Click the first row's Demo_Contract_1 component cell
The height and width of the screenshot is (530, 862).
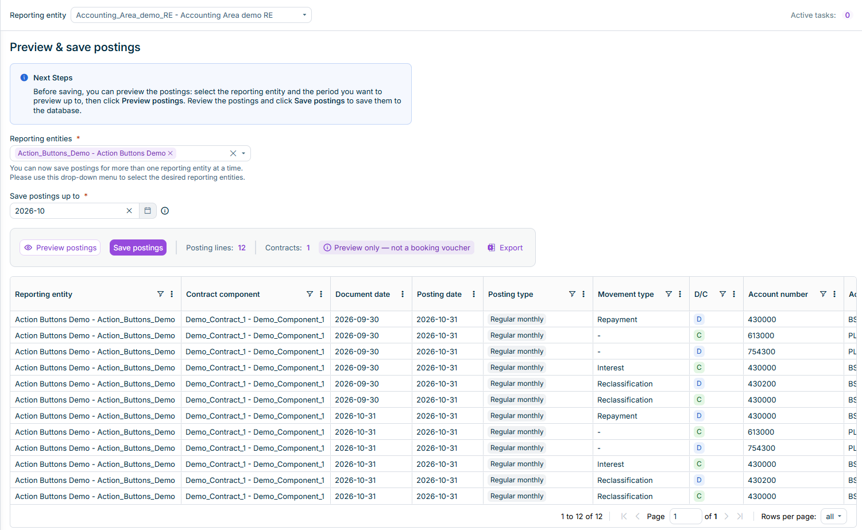[x=255, y=319]
